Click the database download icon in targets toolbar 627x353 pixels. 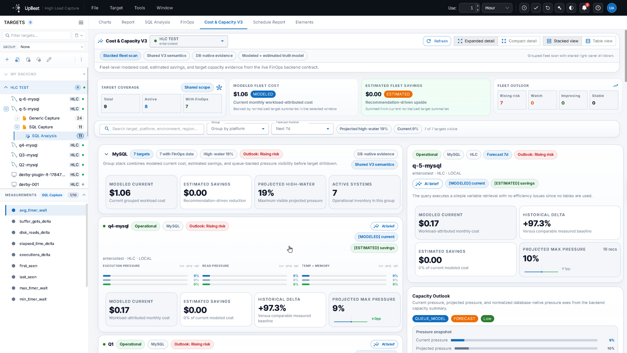(x=28, y=59)
